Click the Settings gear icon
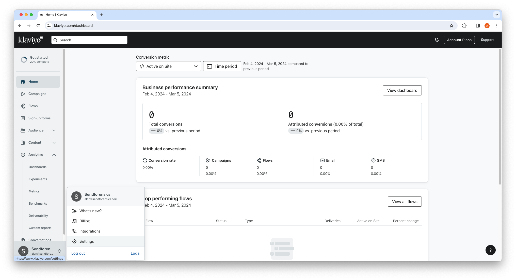516x280 pixels. point(74,241)
